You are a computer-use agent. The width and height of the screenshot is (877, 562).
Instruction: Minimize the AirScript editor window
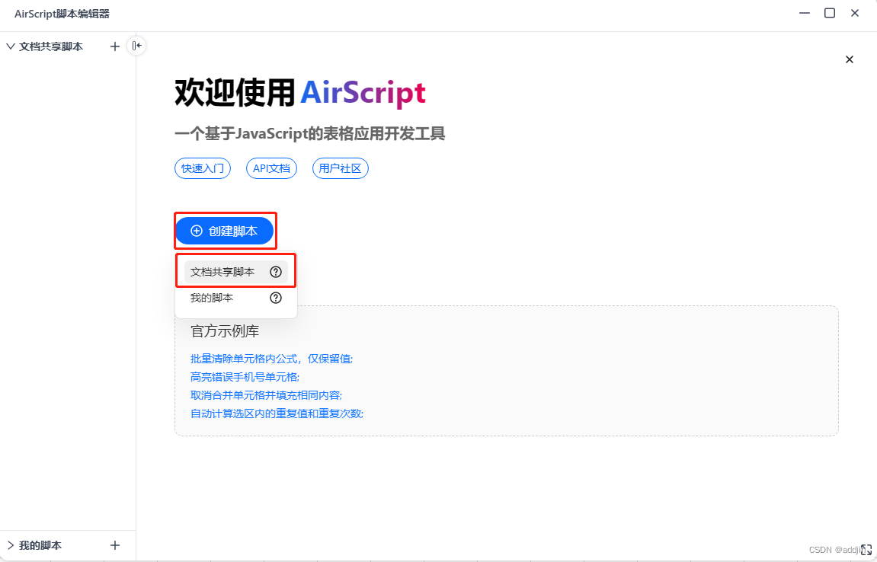tap(805, 13)
